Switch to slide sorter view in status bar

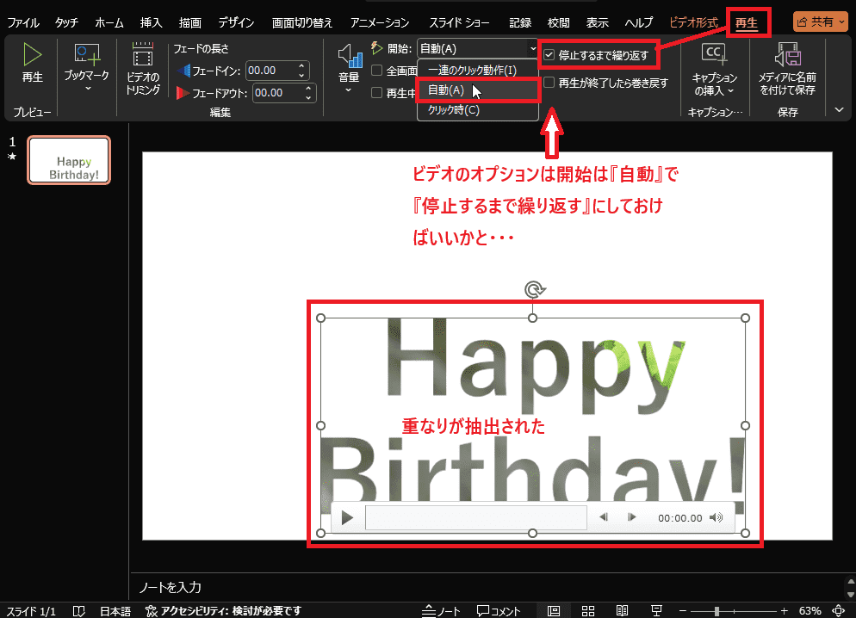point(588,610)
